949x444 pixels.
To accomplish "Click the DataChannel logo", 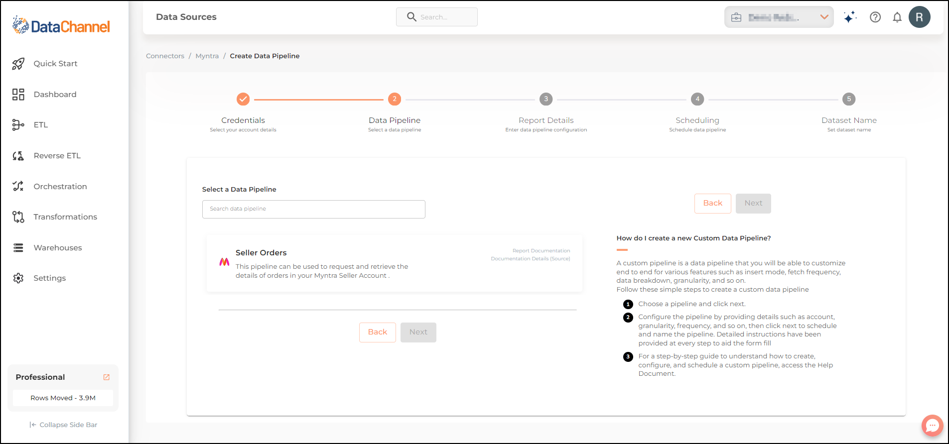I will pos(61,25).
